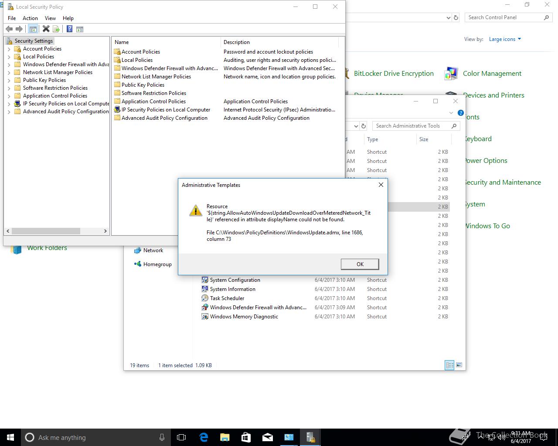Click the Cortana microphone icon
Screen dimensions: 558x446
pyautogui.click(x=162, y=437)
